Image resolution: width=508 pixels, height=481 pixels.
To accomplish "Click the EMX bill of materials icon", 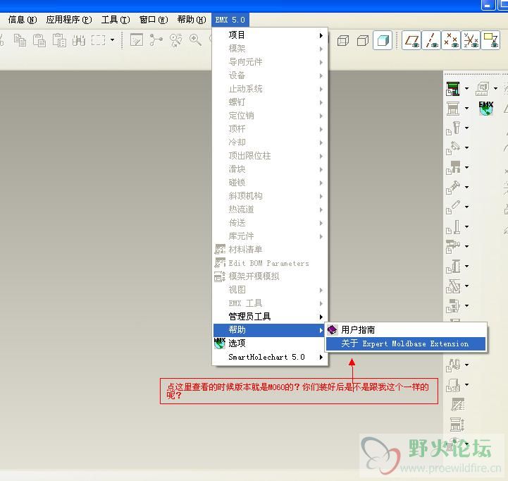I will 457,404.
